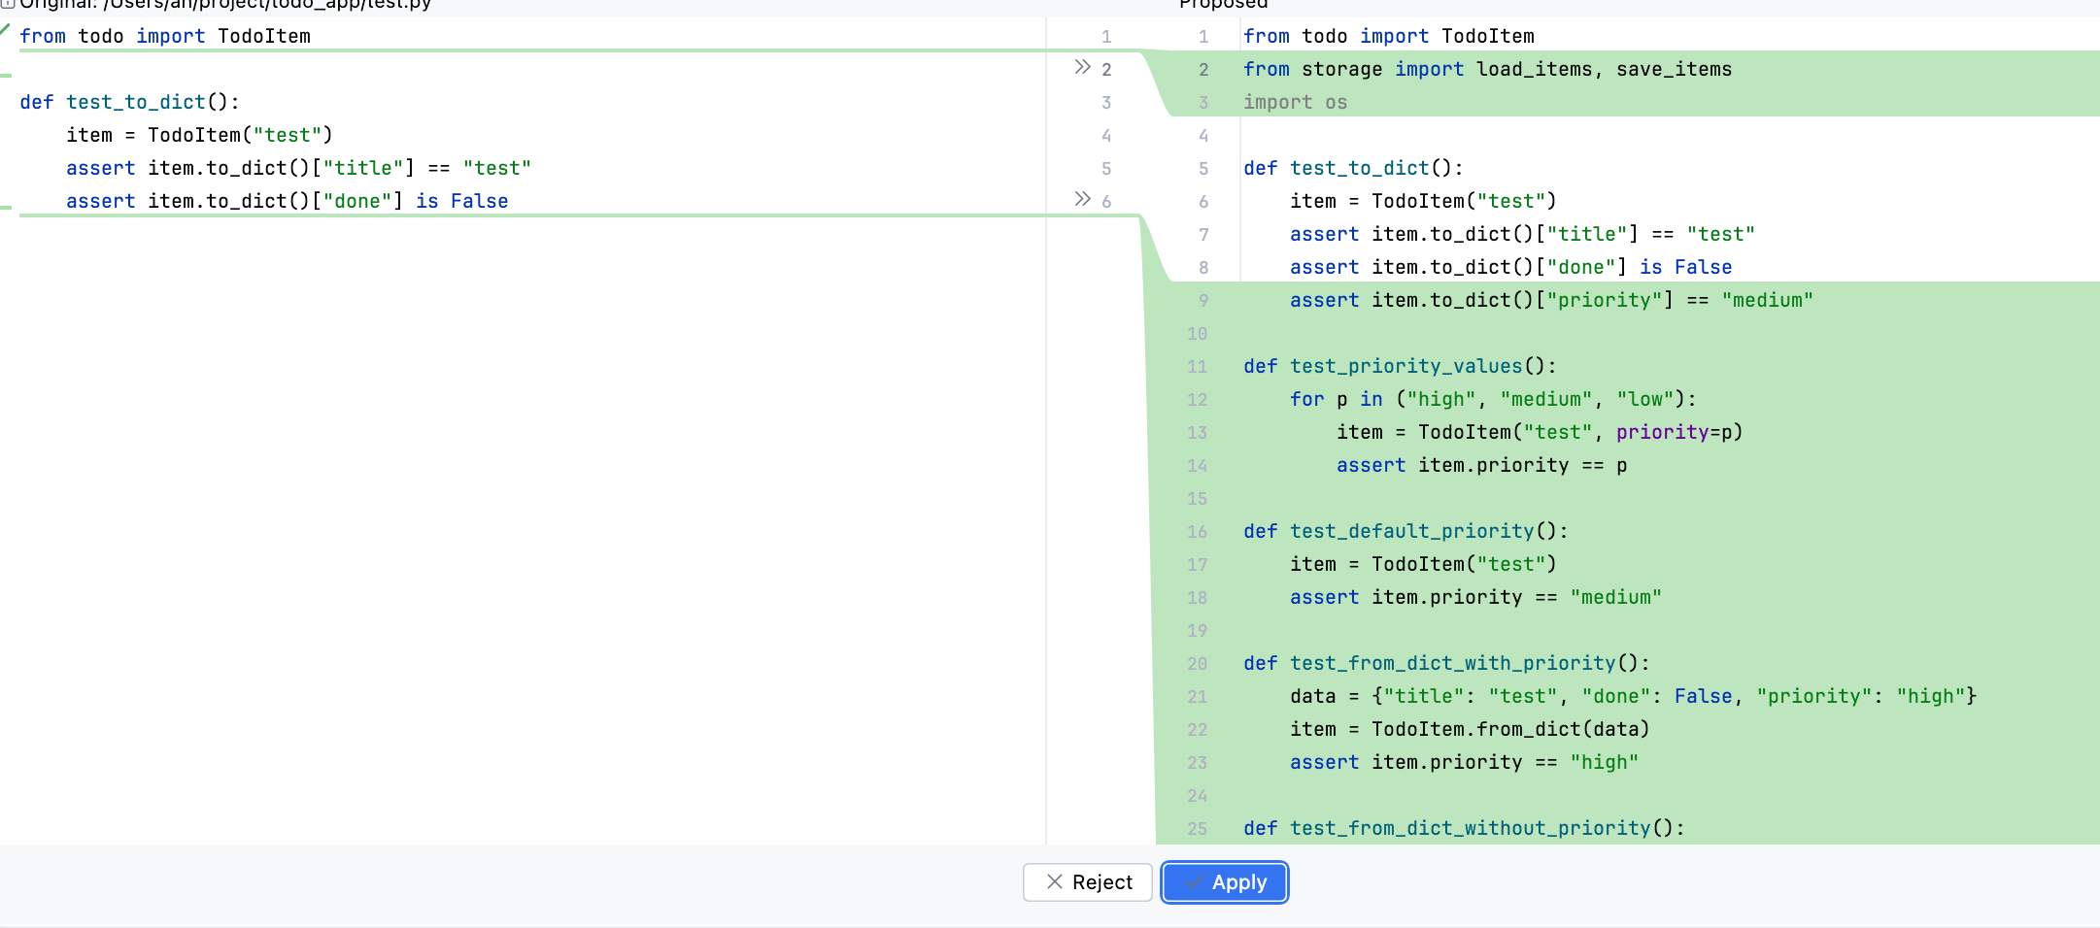
Task: Click line number 20 in proposed gutter
Action: pos(1197,663)
